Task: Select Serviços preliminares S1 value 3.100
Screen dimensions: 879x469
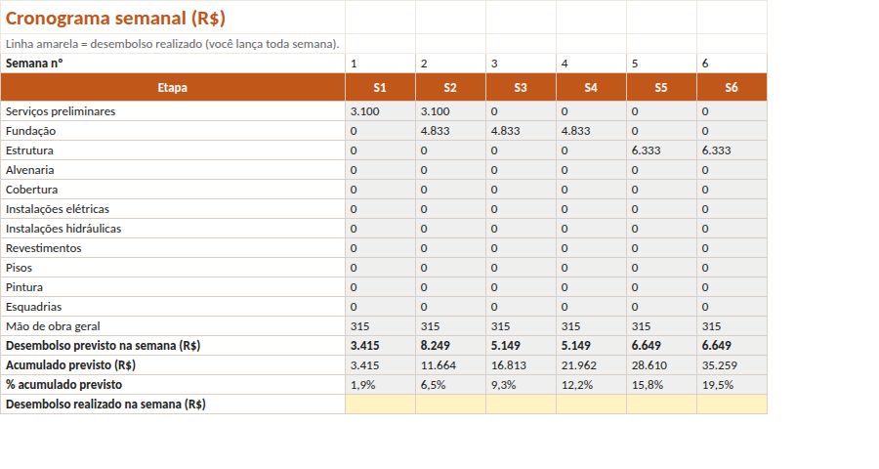Action: pyautogui.click(x=380, y=111)
